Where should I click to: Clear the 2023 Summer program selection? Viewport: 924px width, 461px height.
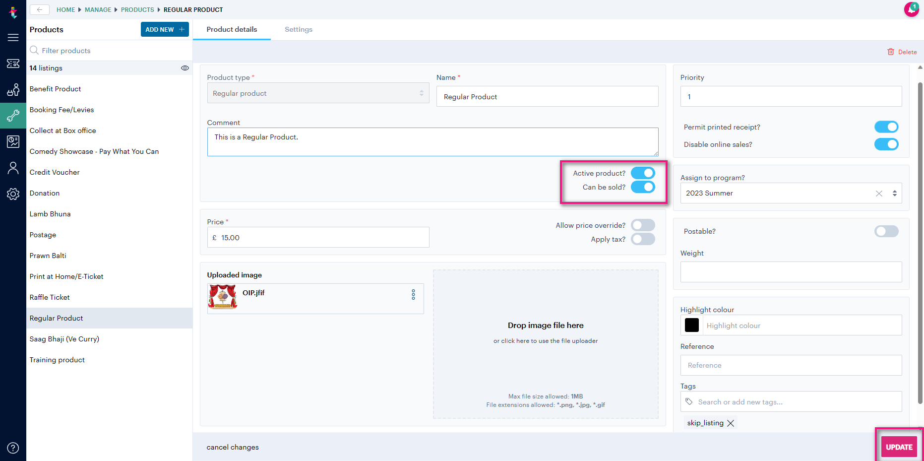pyautogui.click(x=879, y=194)
